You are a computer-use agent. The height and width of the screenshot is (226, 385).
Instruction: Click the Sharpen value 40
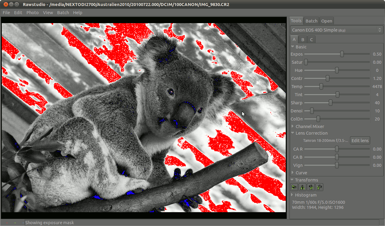377,103
